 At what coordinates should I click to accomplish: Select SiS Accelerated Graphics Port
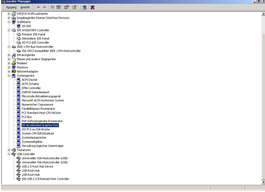[40, 125]
